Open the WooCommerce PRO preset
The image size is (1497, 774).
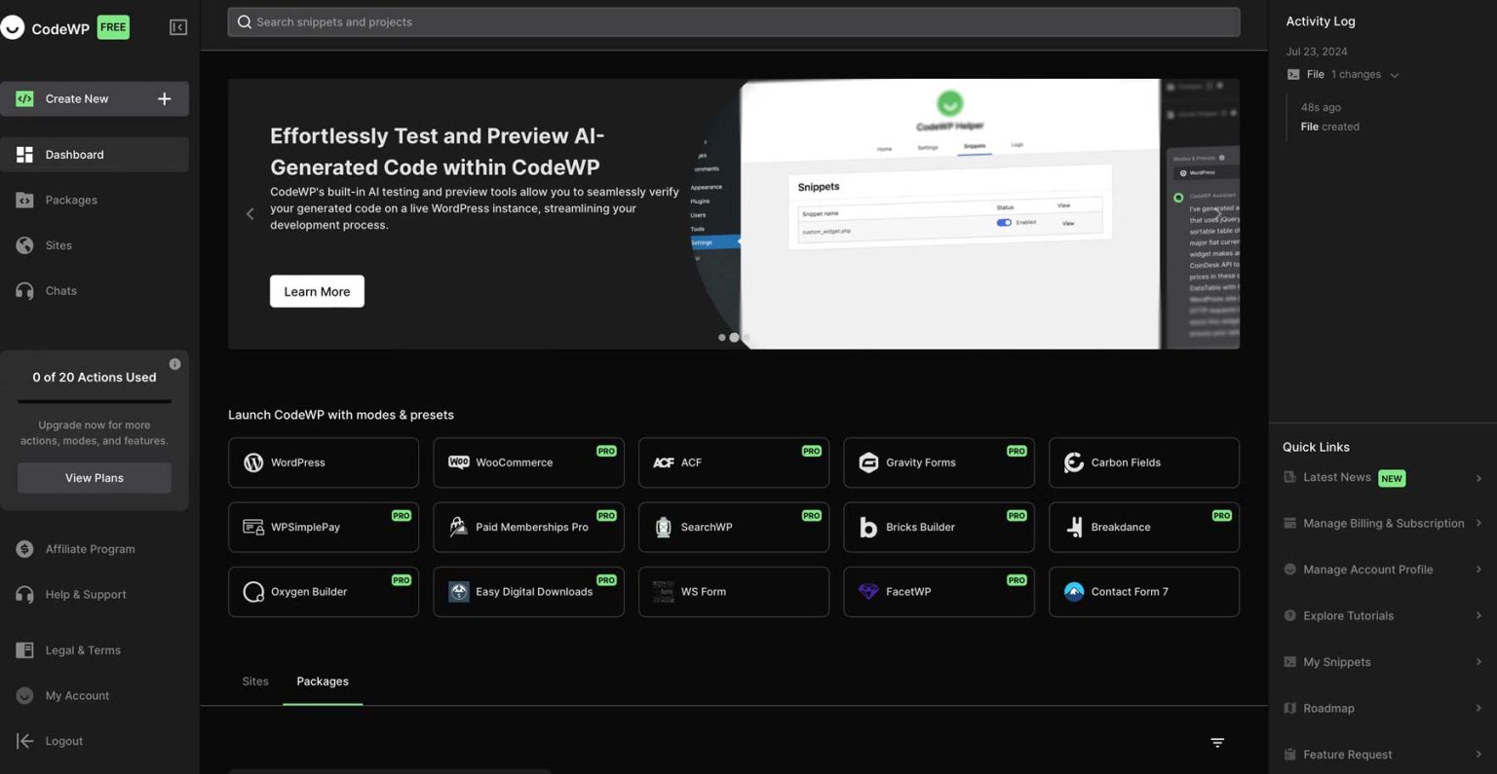(528, 462)
